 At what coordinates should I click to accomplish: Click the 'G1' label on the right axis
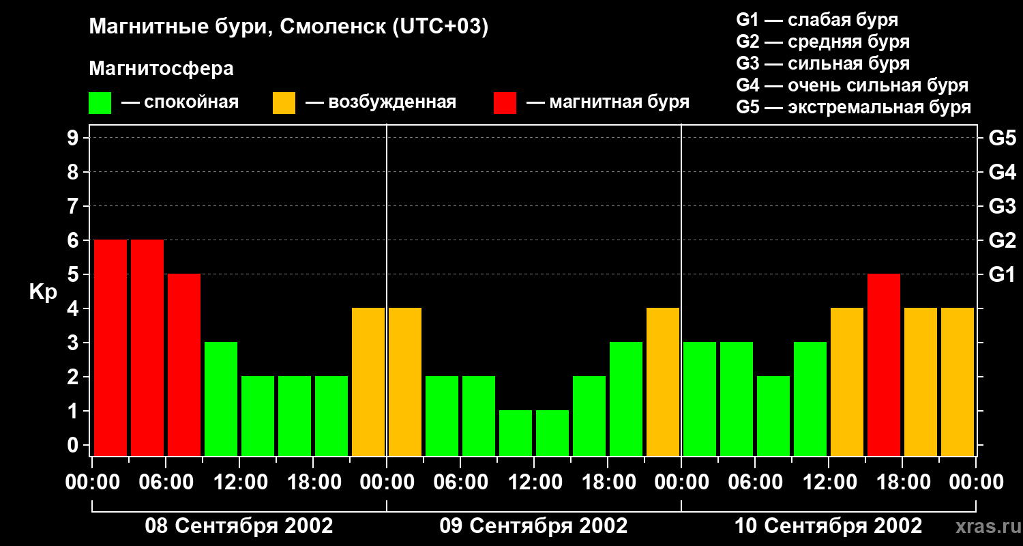coord(1002,274)
